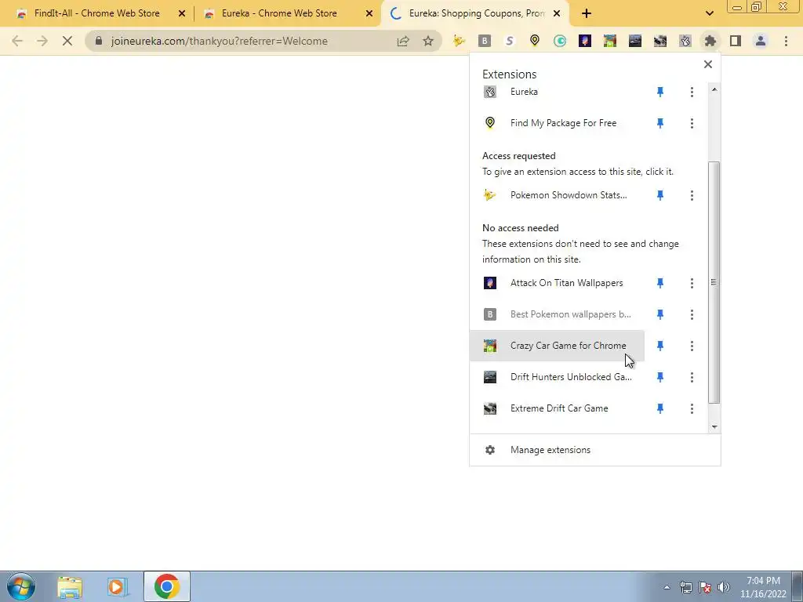Click Crazy Car Game toolbar extension icon

point(610,41)
